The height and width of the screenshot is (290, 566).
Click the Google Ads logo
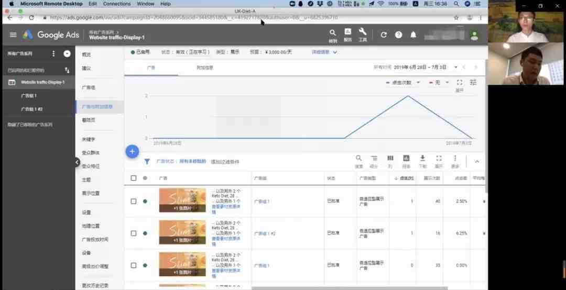[51, 35]
